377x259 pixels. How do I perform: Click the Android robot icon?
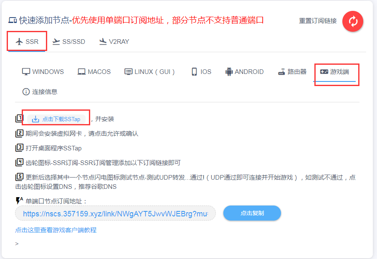229,71
